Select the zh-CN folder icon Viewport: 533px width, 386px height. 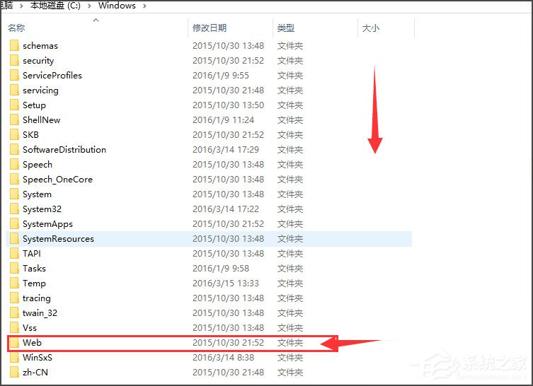pos(14,373)
